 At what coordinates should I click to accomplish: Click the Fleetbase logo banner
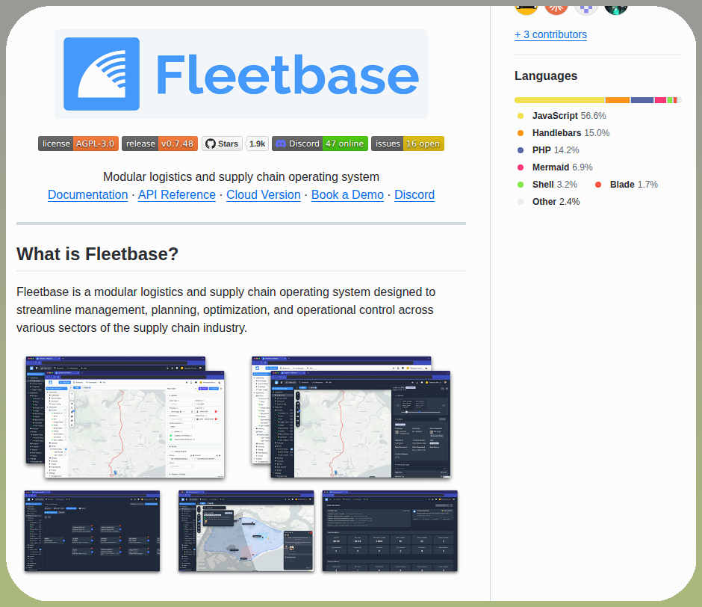(x=241, y=74)
